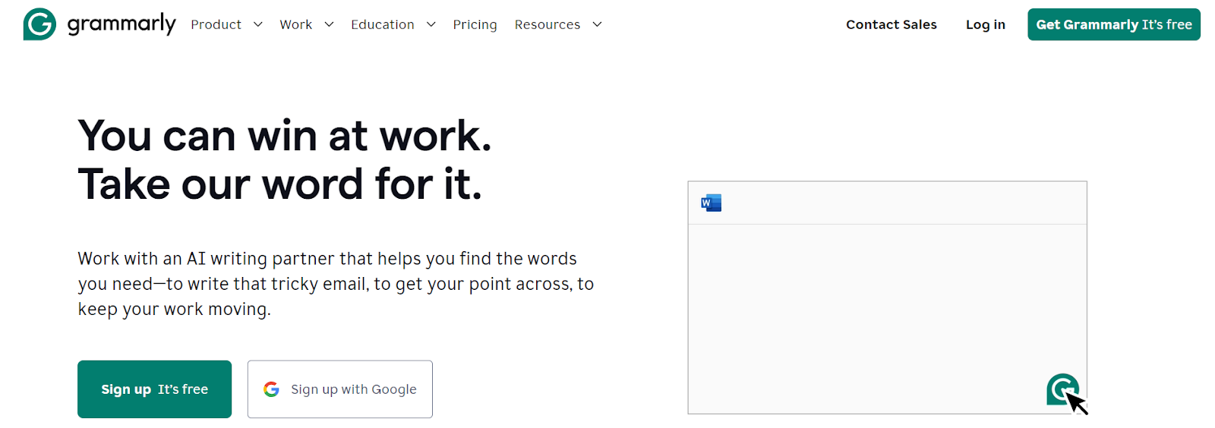
Task: Click the Grammarly green G logo icon
Action: (39, 24)
